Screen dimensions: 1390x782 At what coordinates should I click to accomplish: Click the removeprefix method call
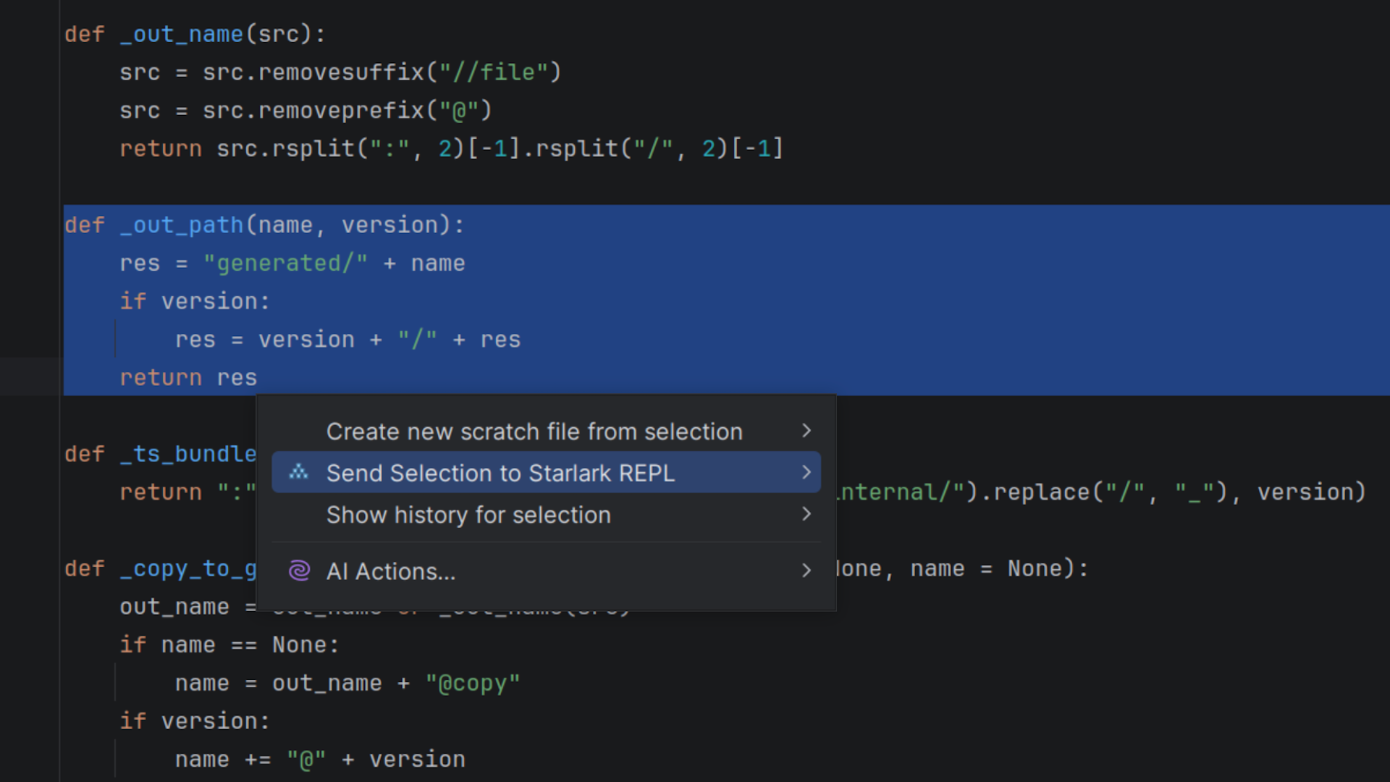[x=340, y=111]
